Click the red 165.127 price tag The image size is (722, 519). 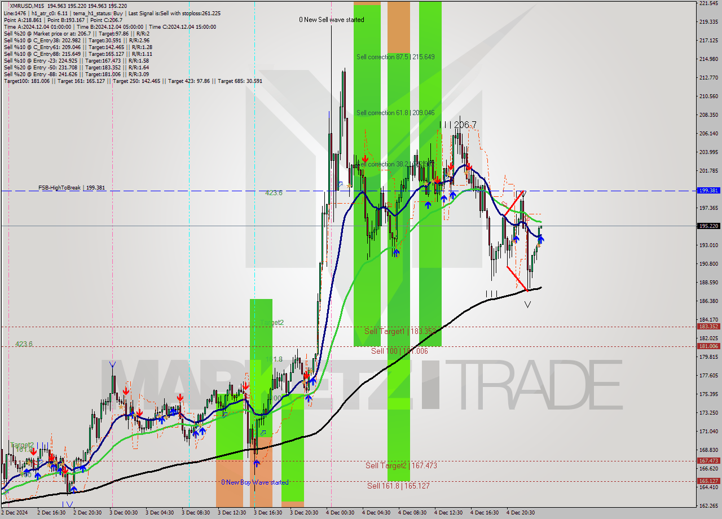click(x=708, y=481)
